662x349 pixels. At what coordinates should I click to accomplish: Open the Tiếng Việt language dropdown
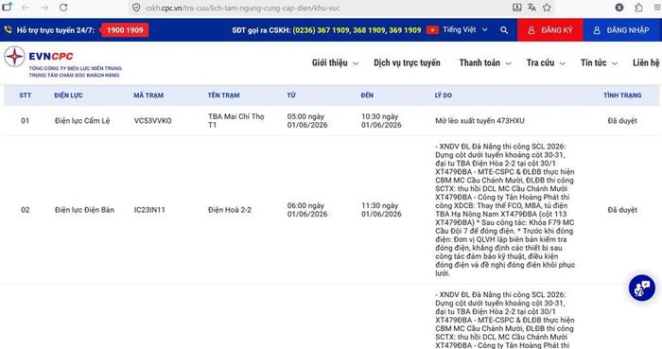click(x=465, y=30)
